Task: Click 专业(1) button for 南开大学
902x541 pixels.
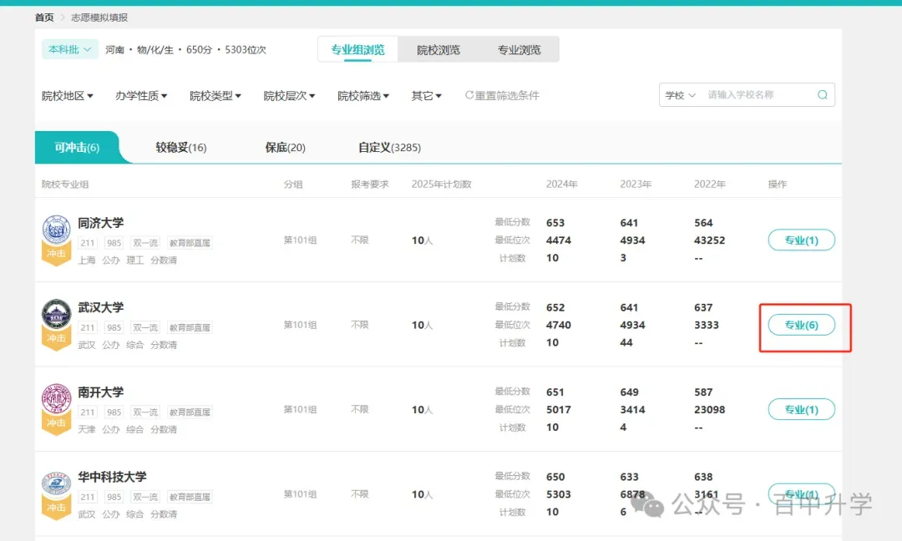Action: point(801,409)
